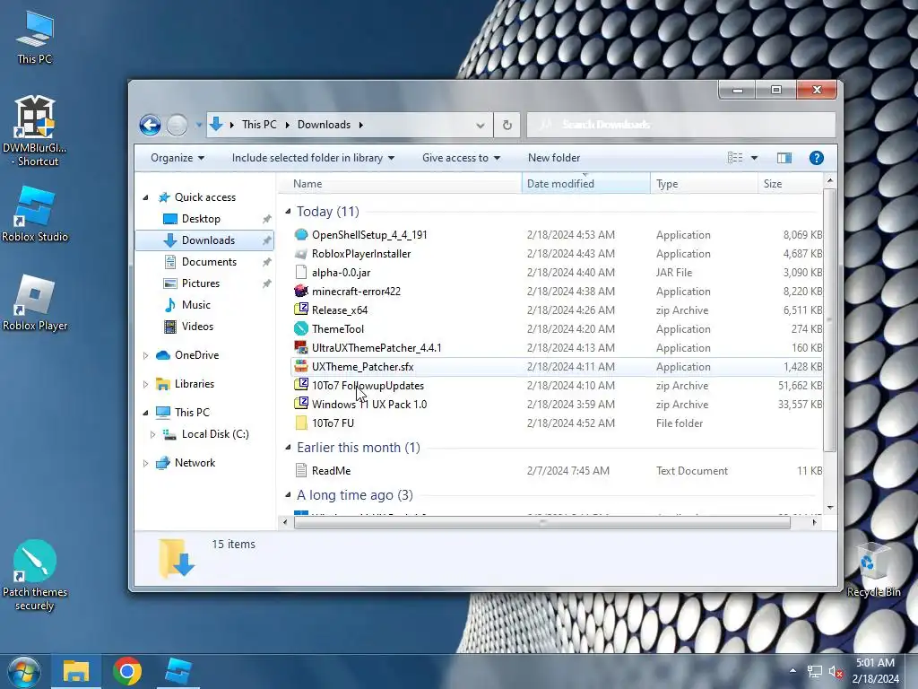Go back with the Back arrow button
918x689 pixels.
coord(150,125)
